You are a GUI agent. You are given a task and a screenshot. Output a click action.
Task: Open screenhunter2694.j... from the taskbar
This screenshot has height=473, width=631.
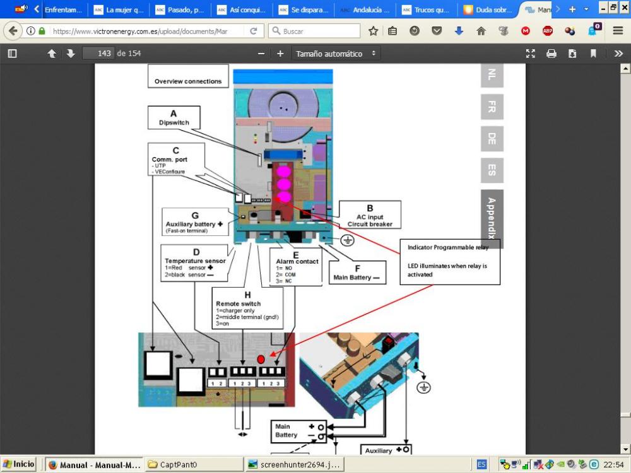coord(294,465)
